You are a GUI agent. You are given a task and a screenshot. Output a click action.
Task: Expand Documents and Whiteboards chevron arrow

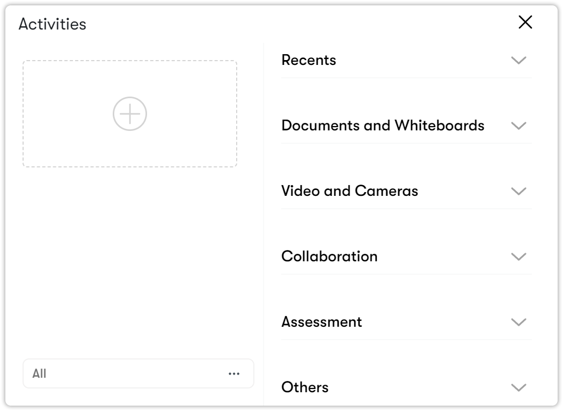tap(518, 126)
